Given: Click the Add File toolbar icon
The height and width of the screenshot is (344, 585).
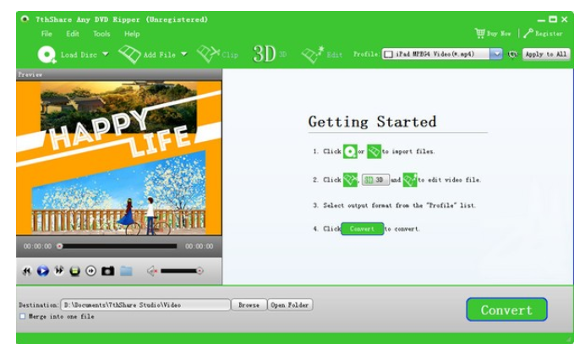Looking at the screenshot, I should 129,54.
